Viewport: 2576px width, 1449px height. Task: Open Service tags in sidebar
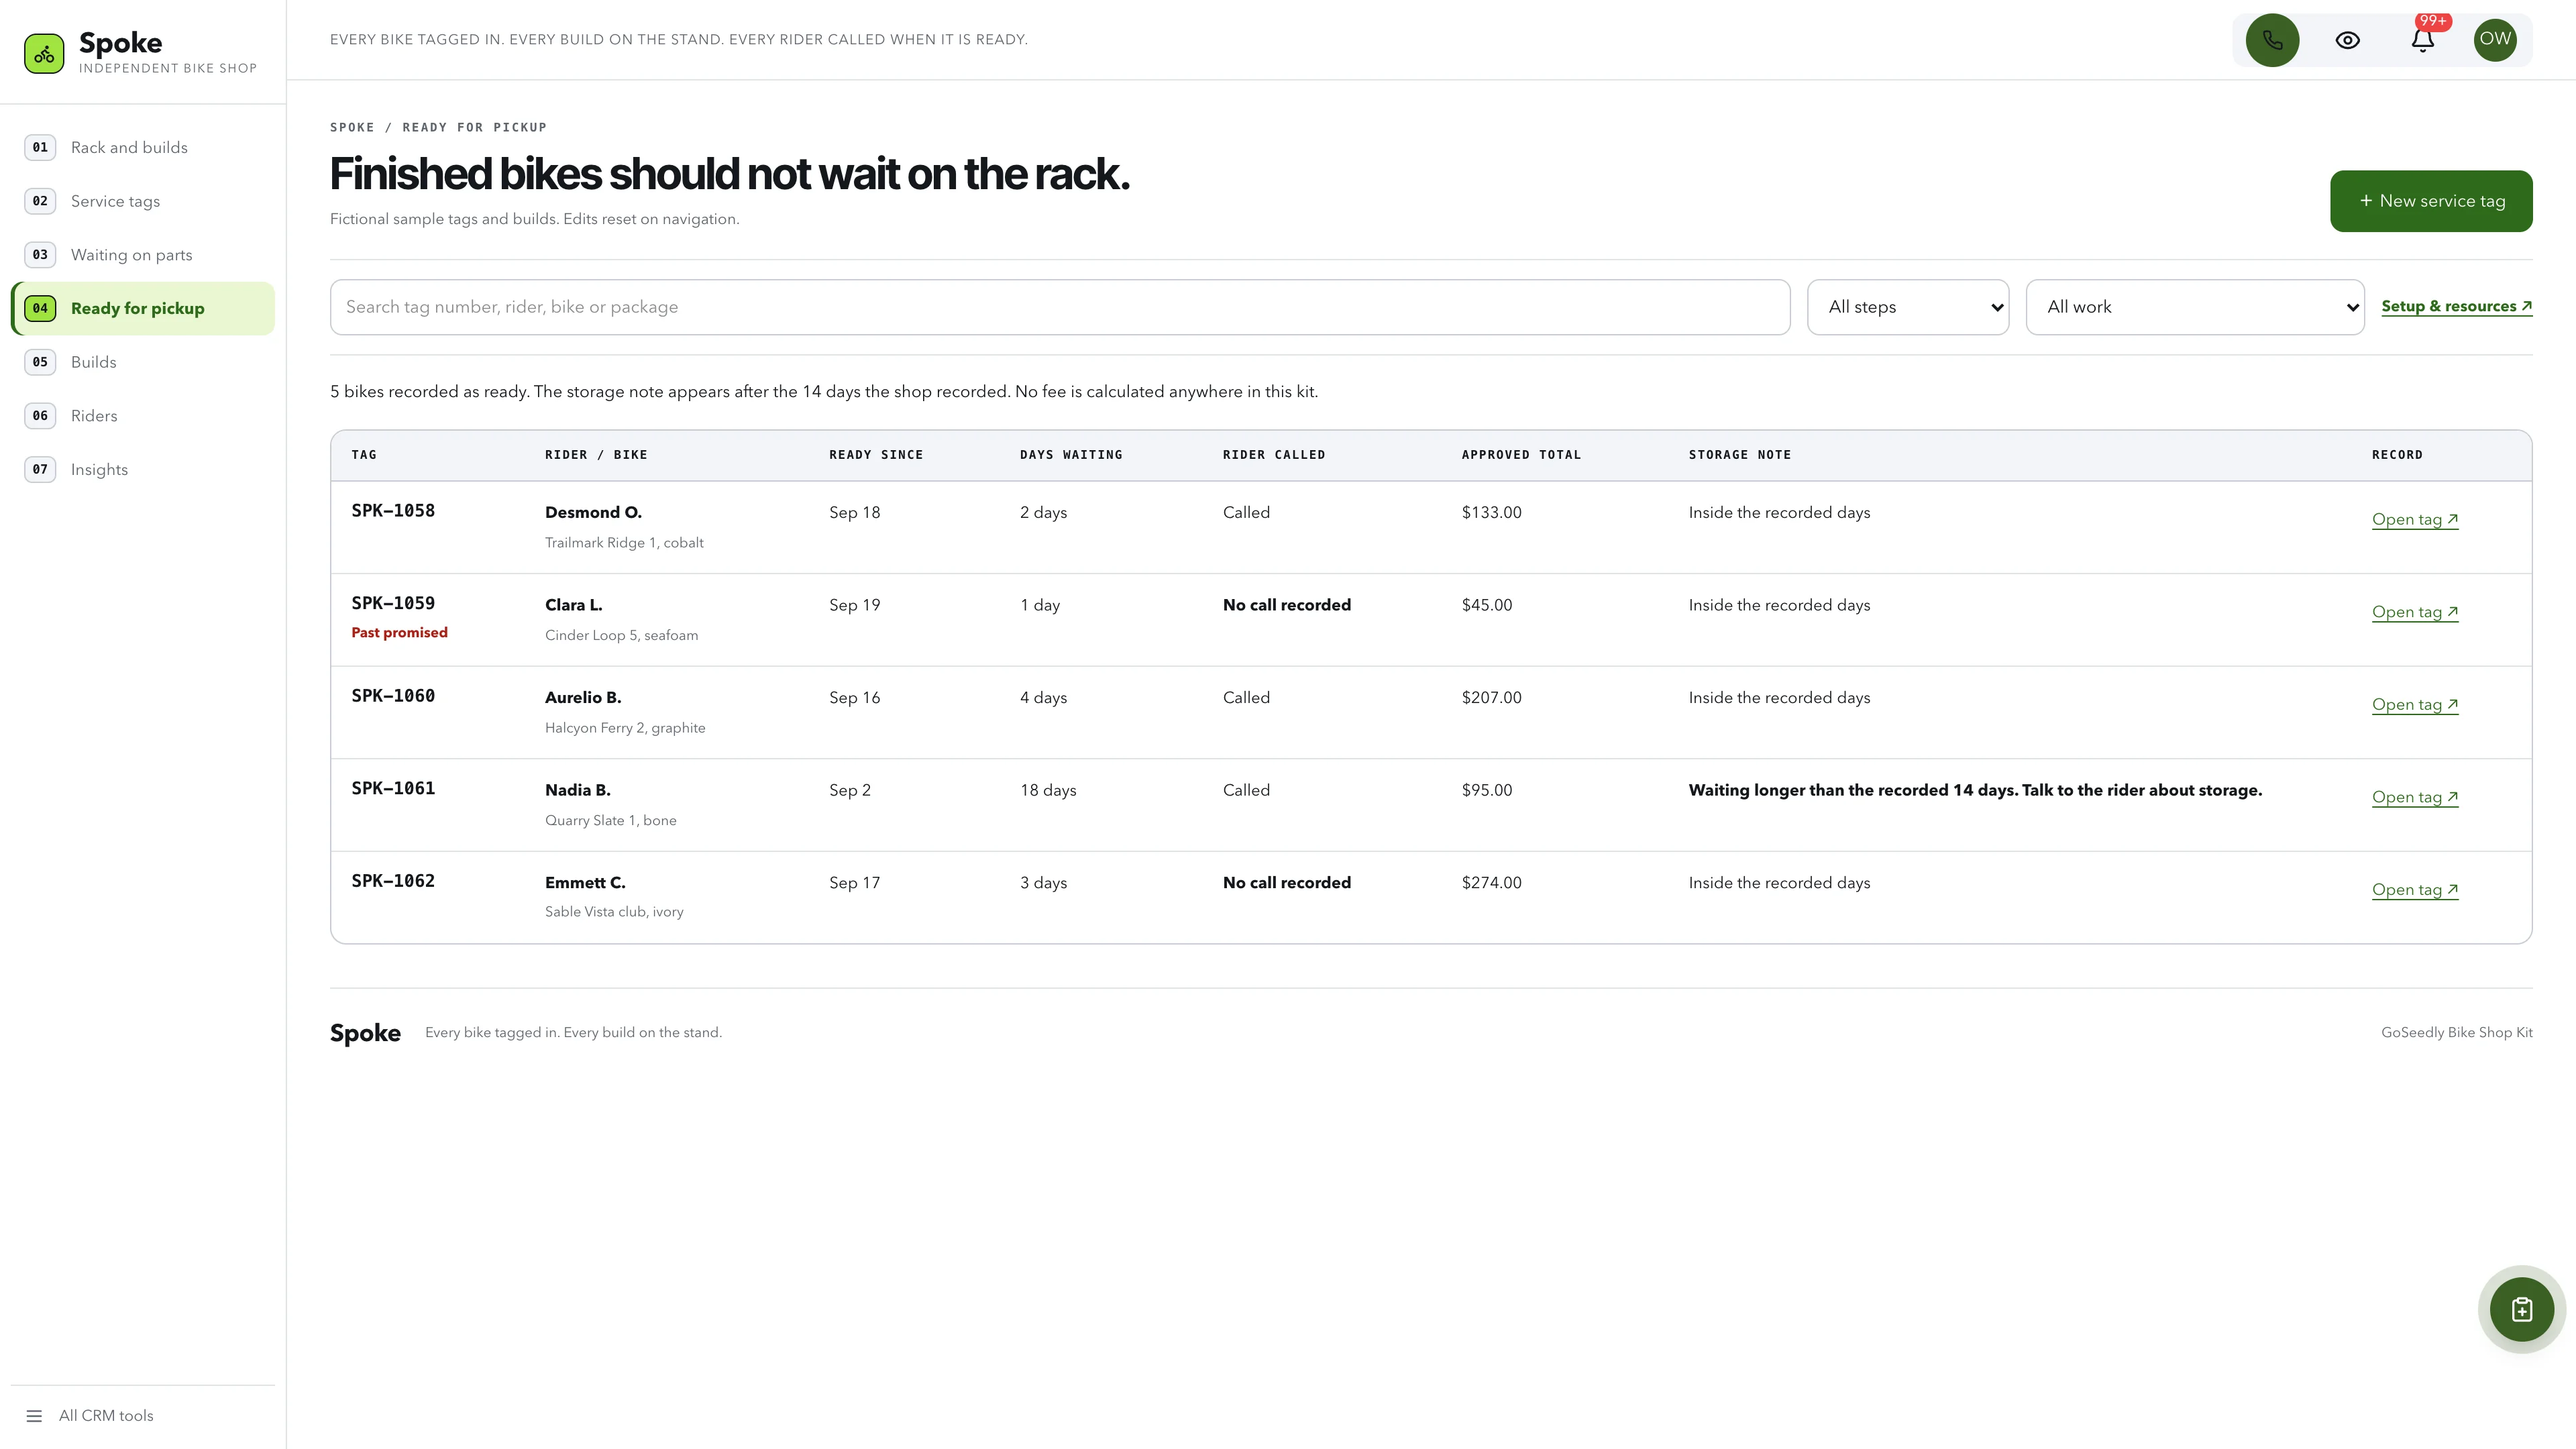pyautogui.click(x=143, y=201)
